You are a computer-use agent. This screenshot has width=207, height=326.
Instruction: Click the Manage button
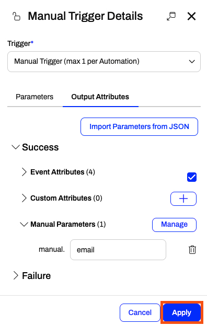(x=174, y=225)
